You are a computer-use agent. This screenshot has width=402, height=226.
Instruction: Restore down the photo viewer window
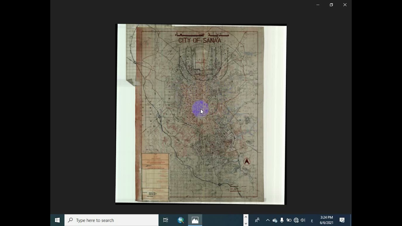(x=331, y=5)
